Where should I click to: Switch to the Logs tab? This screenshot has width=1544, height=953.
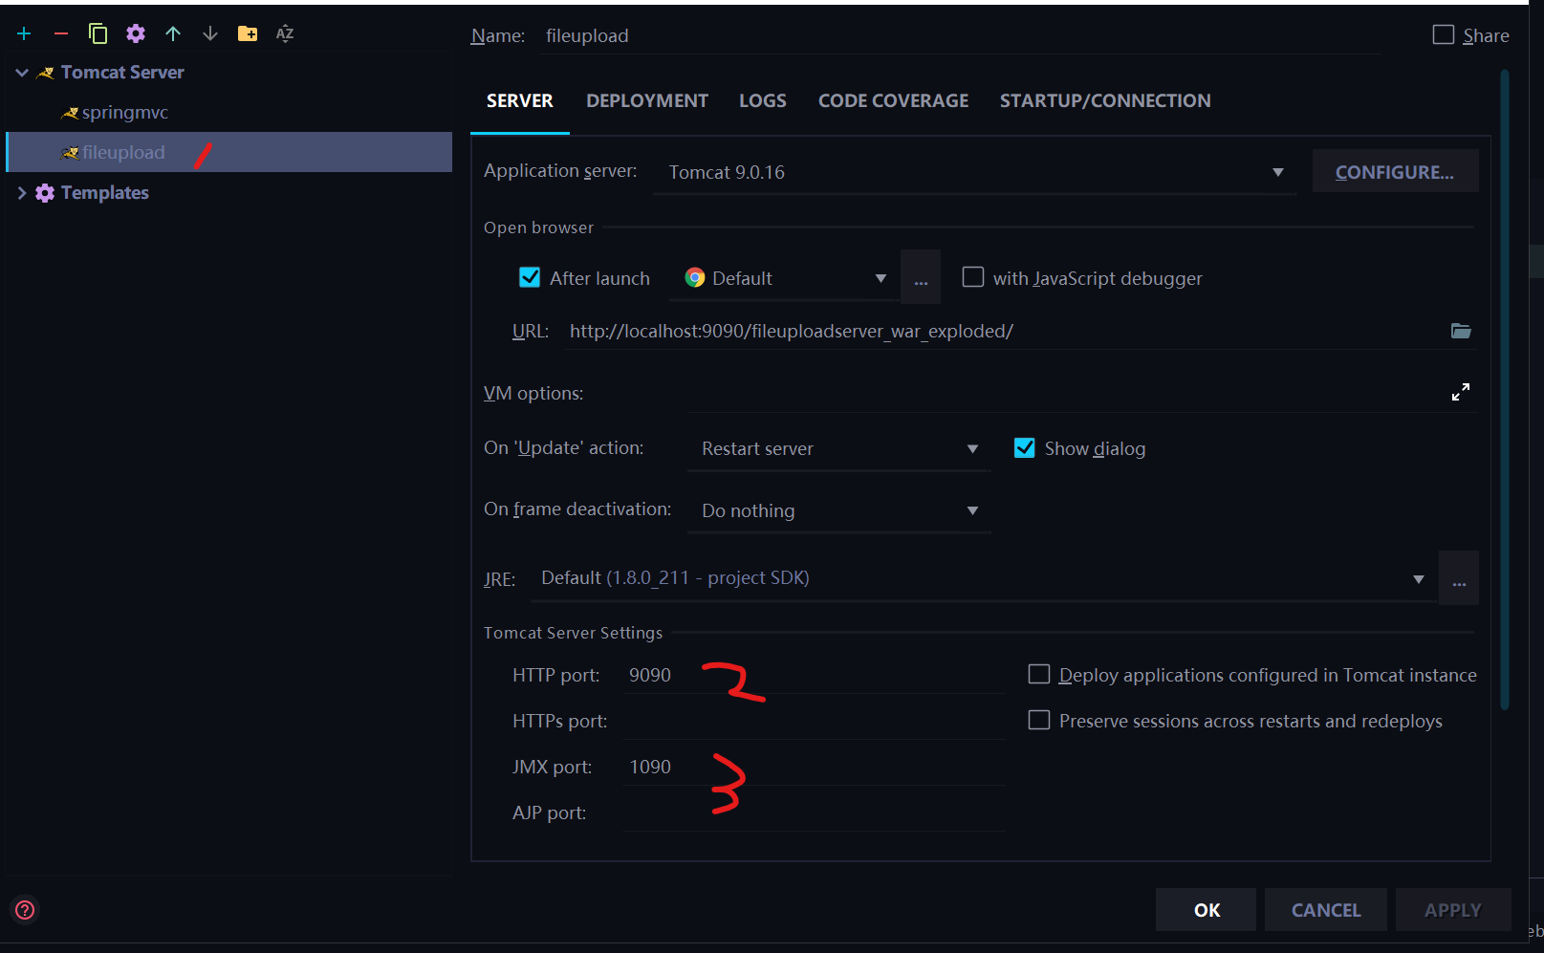coord(763,101)
